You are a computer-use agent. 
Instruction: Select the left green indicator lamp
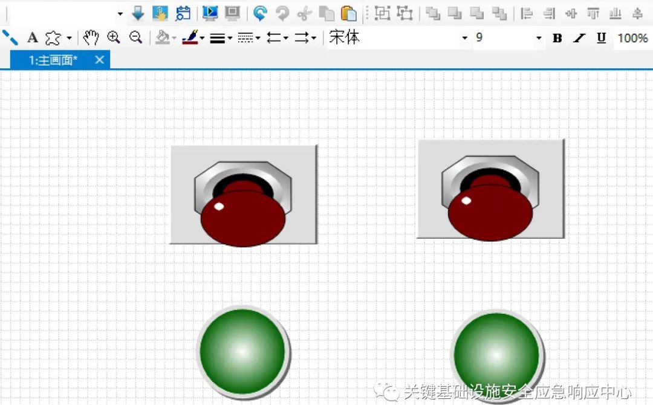click(x=243, y=351)
